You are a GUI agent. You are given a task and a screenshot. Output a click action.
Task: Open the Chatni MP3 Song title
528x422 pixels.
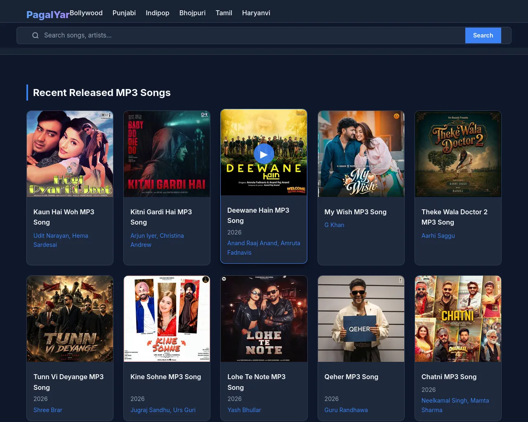click(x=449, y=377)
